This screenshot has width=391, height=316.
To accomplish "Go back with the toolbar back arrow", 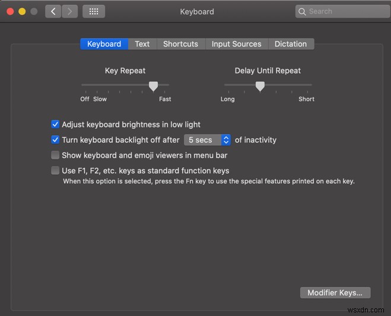I will (x=53, y=11).
